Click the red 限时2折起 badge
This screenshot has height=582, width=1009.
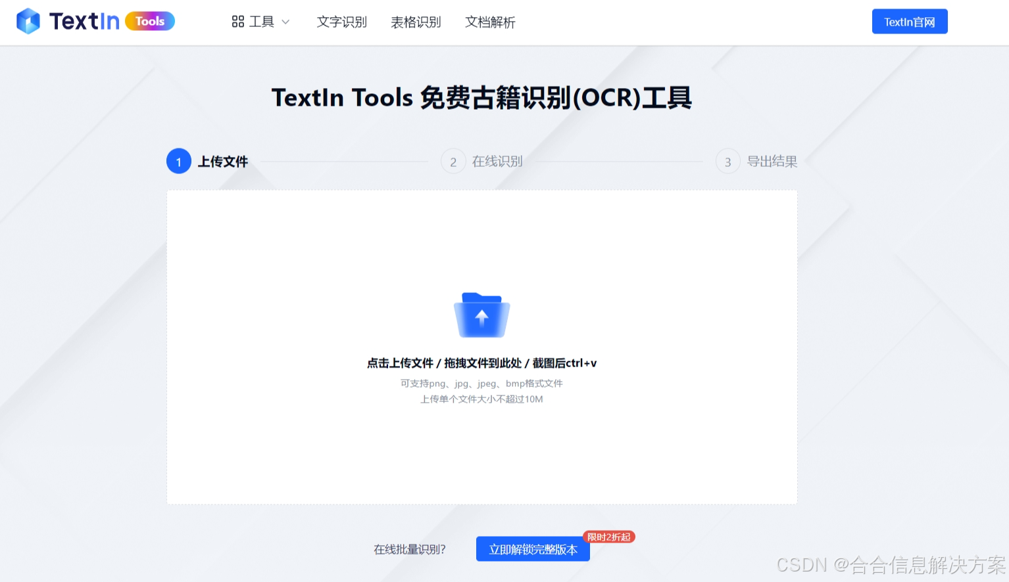point(609,537)
